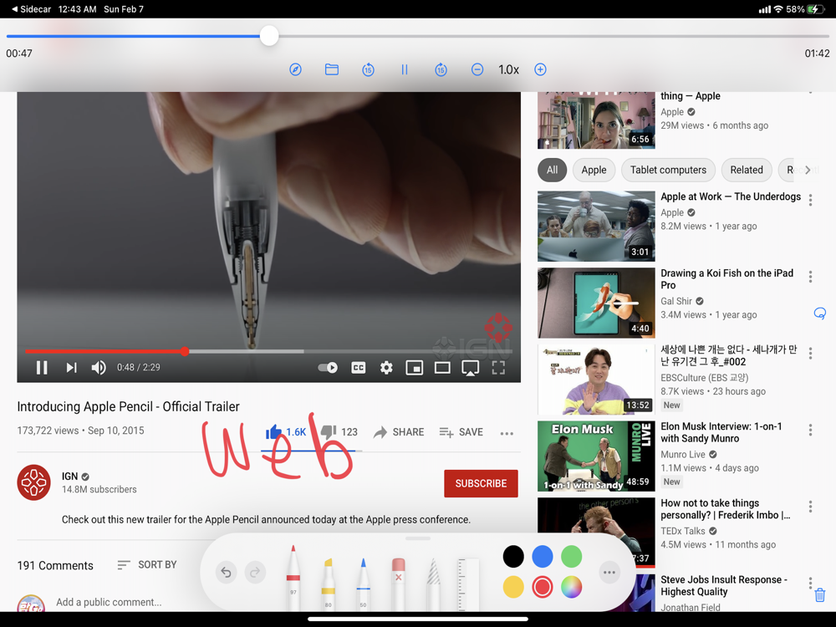The height and width of the screenshot is (627, 836).
Task: Expand more filter chips with right chevron
Action: [x=808, y=170]
